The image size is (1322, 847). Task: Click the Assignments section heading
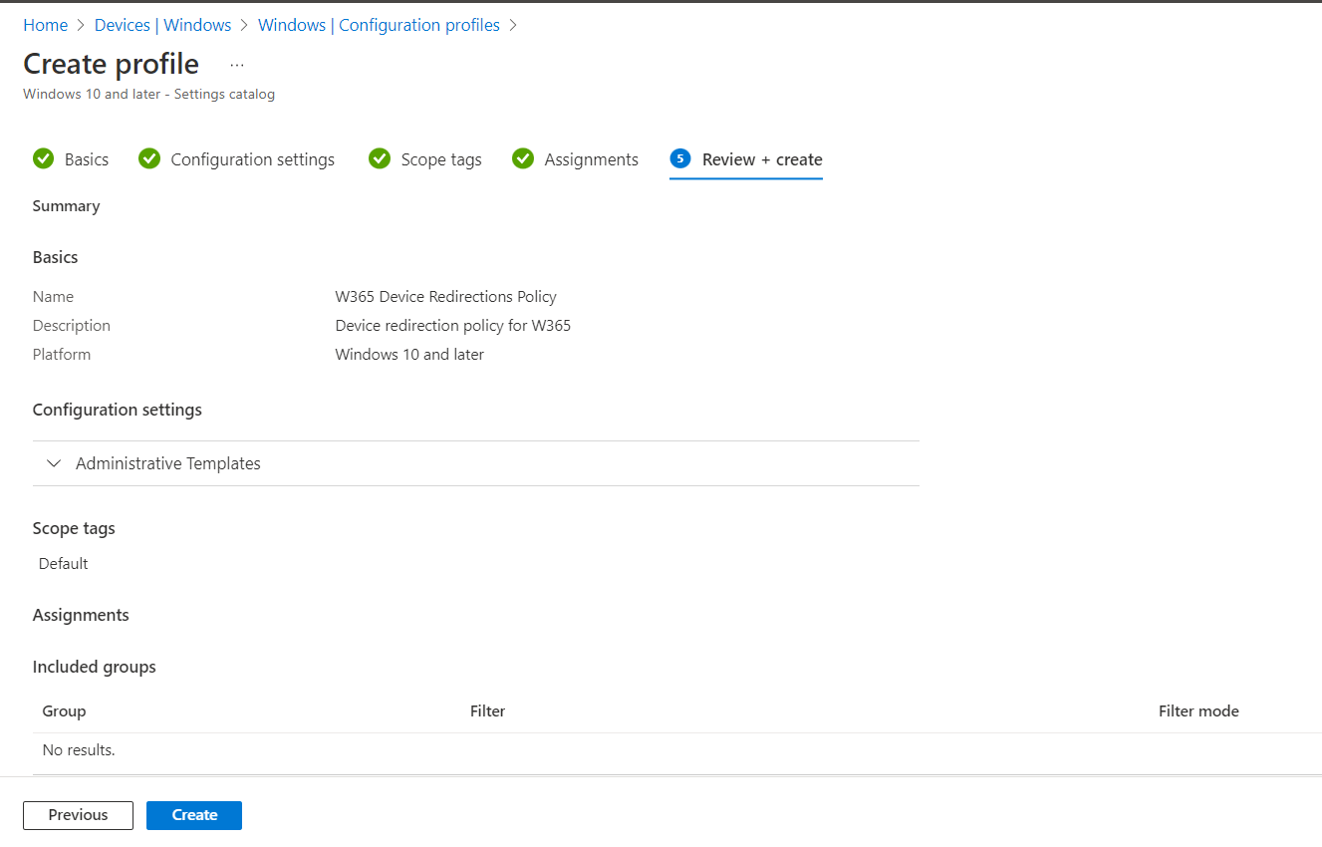point(81,615)
